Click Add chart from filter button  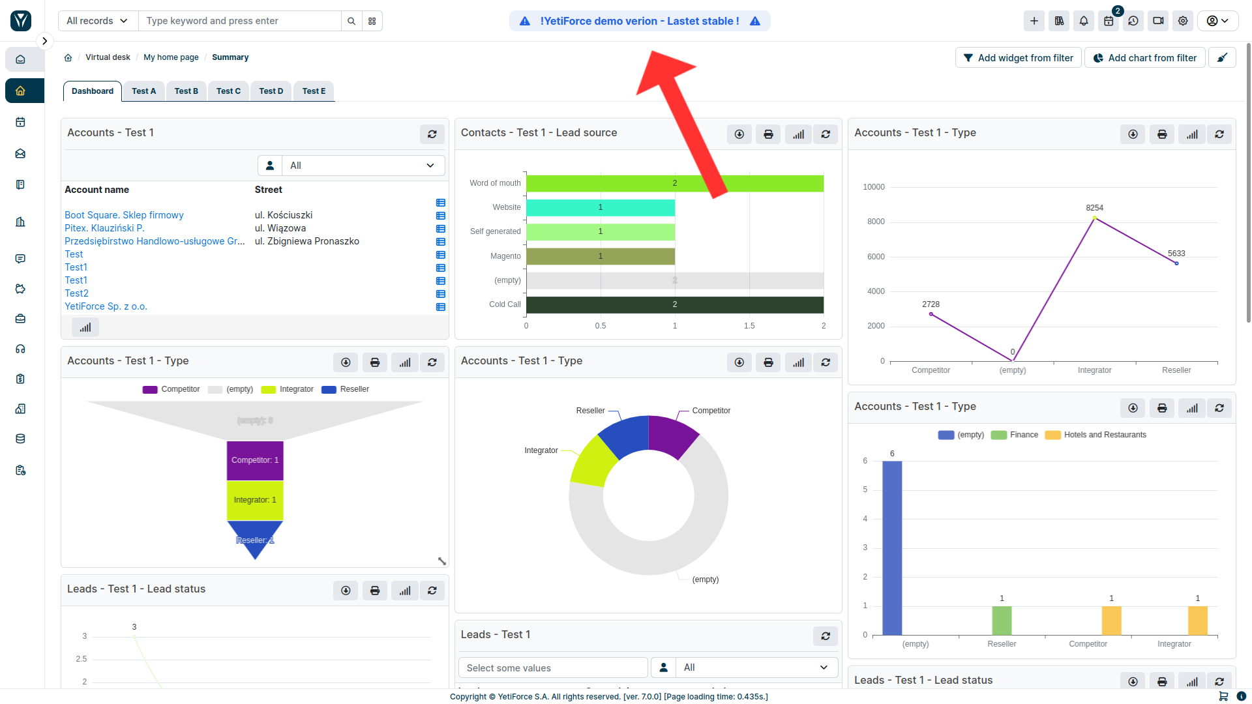[x=1145, y=58]
